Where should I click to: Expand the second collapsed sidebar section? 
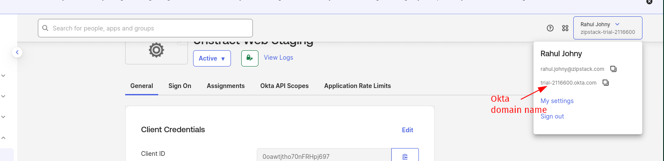point(3,96)
